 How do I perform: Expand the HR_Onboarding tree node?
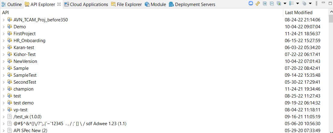[x=3, y=41]
